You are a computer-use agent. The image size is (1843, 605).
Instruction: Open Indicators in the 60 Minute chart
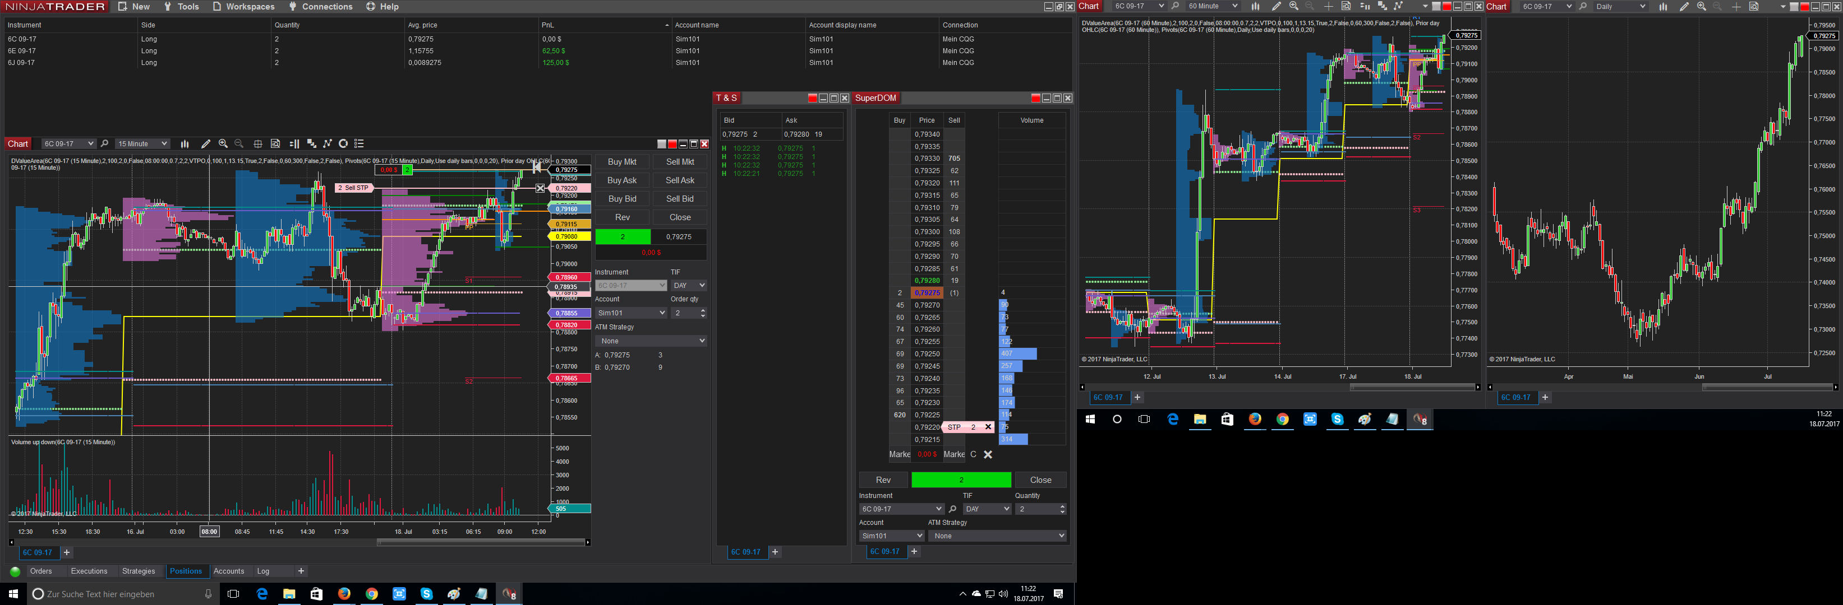(x=1398, y=6)
